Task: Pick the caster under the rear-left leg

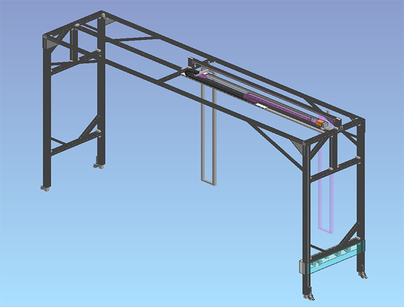Action: click(98, 166)
